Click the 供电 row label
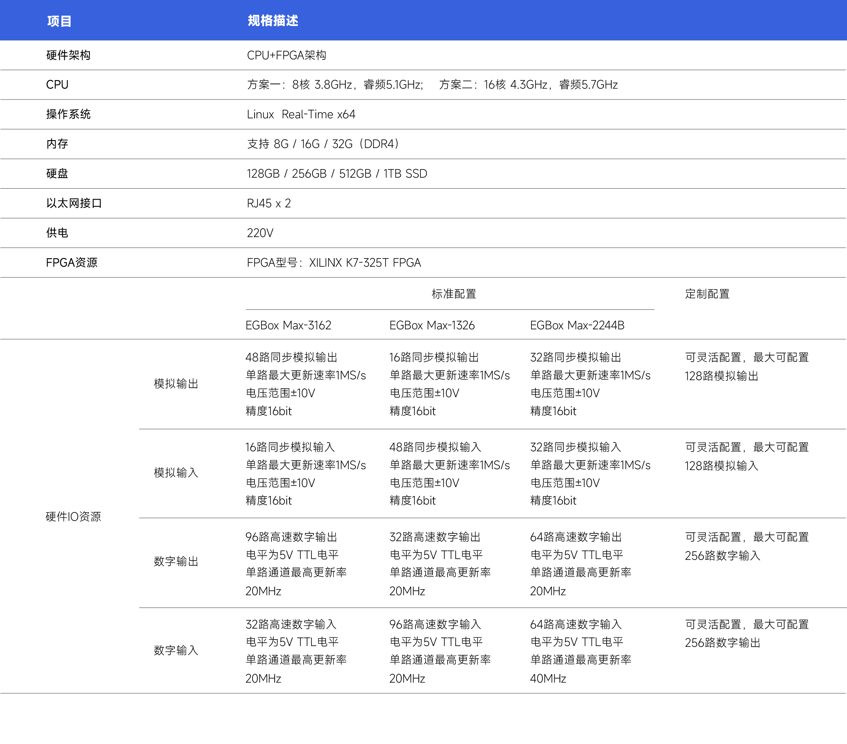 pyautogui.click(x=57, y=233)
